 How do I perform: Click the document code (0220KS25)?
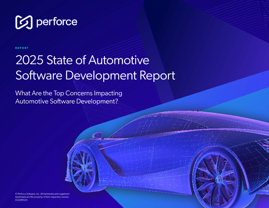pos(21,201)
